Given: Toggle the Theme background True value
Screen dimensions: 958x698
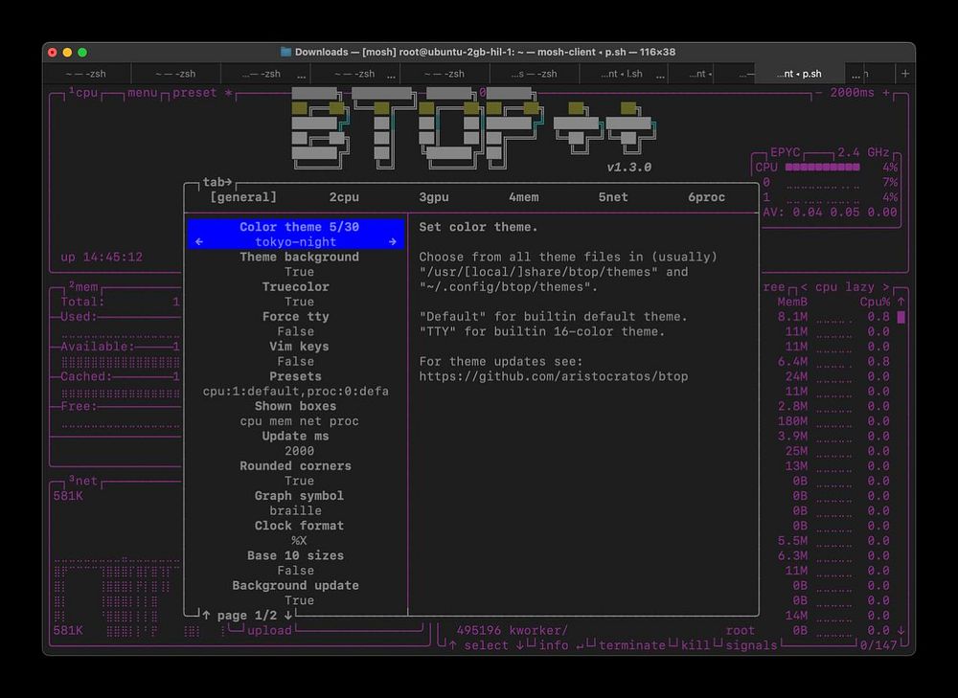Looking at the screenshot, I should 299,272.
